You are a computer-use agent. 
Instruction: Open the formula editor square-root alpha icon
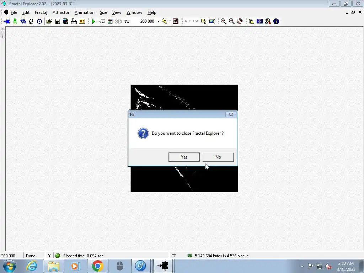102,21
